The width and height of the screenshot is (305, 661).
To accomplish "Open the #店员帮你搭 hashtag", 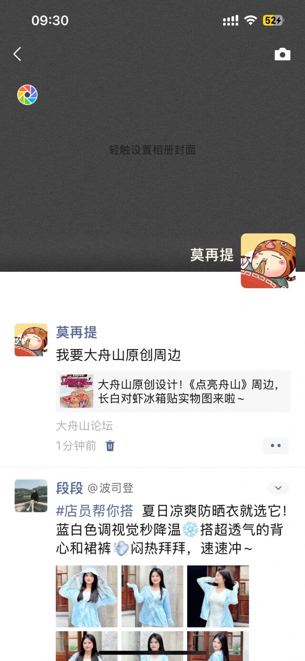I will click(95, 511).
